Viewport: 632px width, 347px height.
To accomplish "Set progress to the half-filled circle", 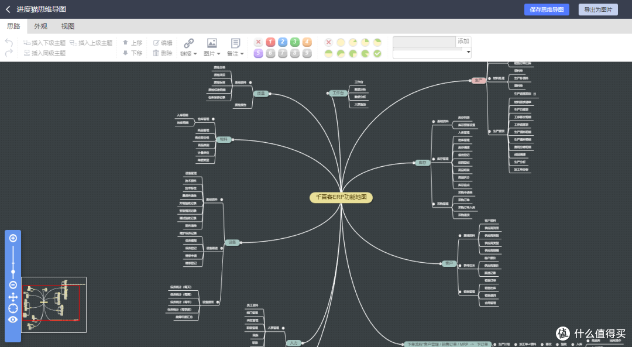I will coord(328,53).
